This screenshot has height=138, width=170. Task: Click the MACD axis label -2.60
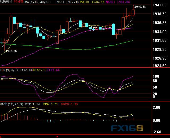[x=157, y=132]
